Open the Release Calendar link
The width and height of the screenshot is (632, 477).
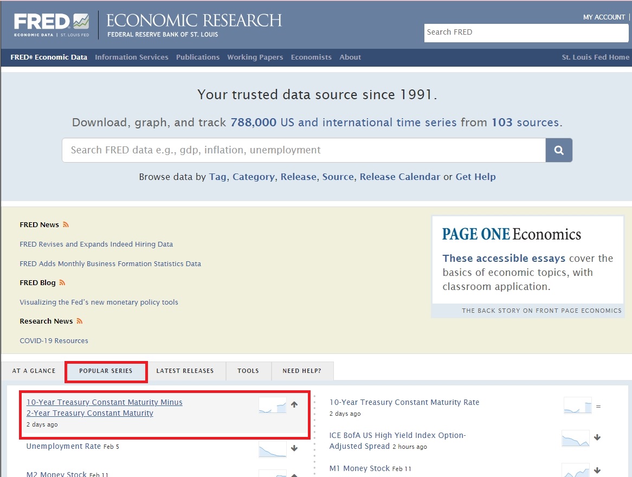coord(400,177)
